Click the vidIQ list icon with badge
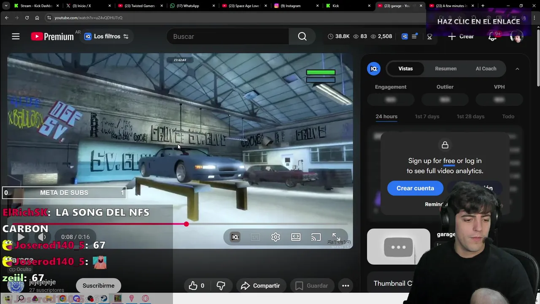 [x=414, y=36]
